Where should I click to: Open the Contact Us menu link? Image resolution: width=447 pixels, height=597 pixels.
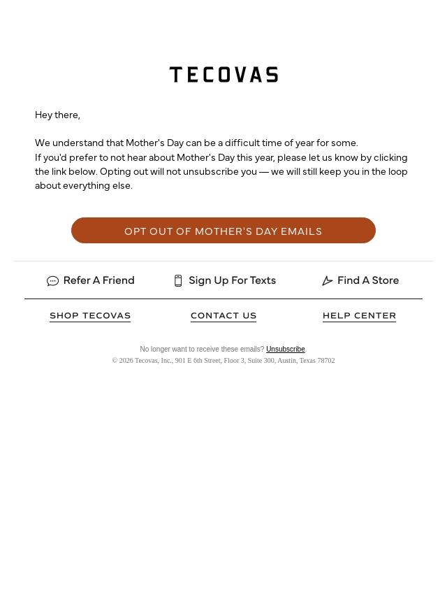223,316
